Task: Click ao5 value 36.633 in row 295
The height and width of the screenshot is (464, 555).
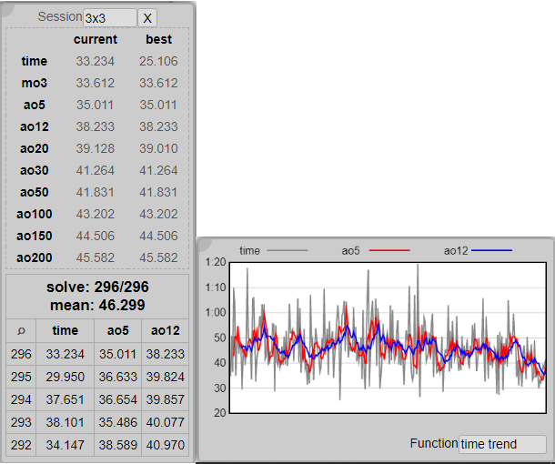Action: [x=118, y=377]
